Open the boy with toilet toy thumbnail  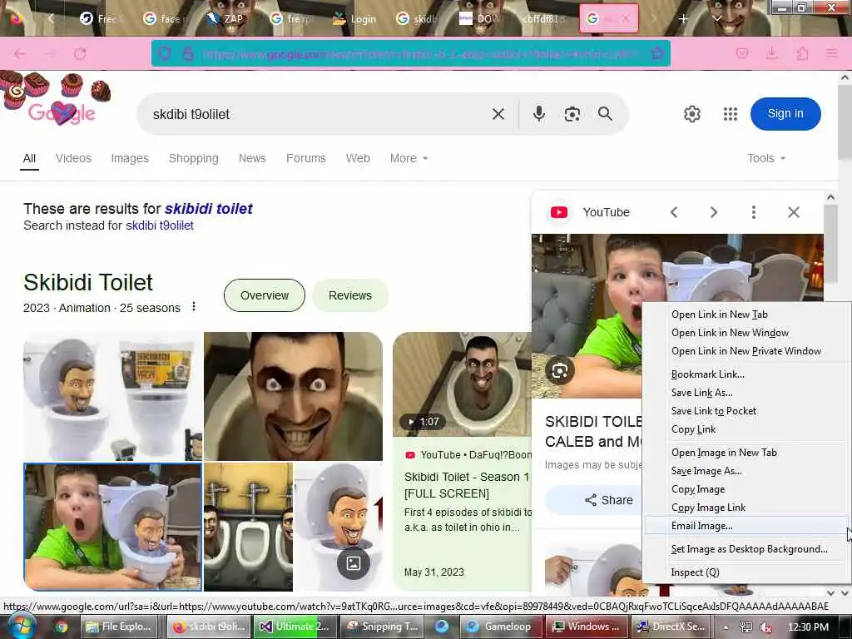(x=113, y=527)
